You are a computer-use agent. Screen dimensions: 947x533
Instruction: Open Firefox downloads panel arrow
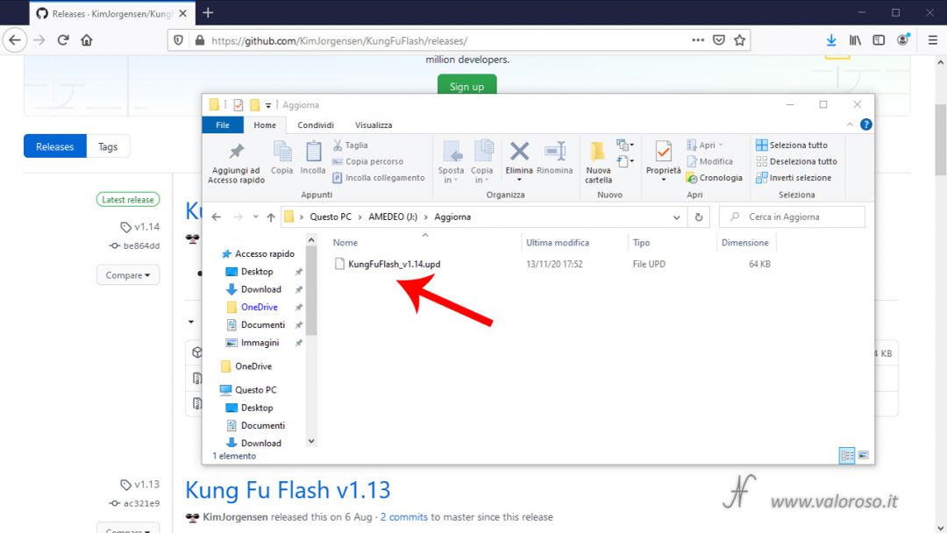click(831, 40)
